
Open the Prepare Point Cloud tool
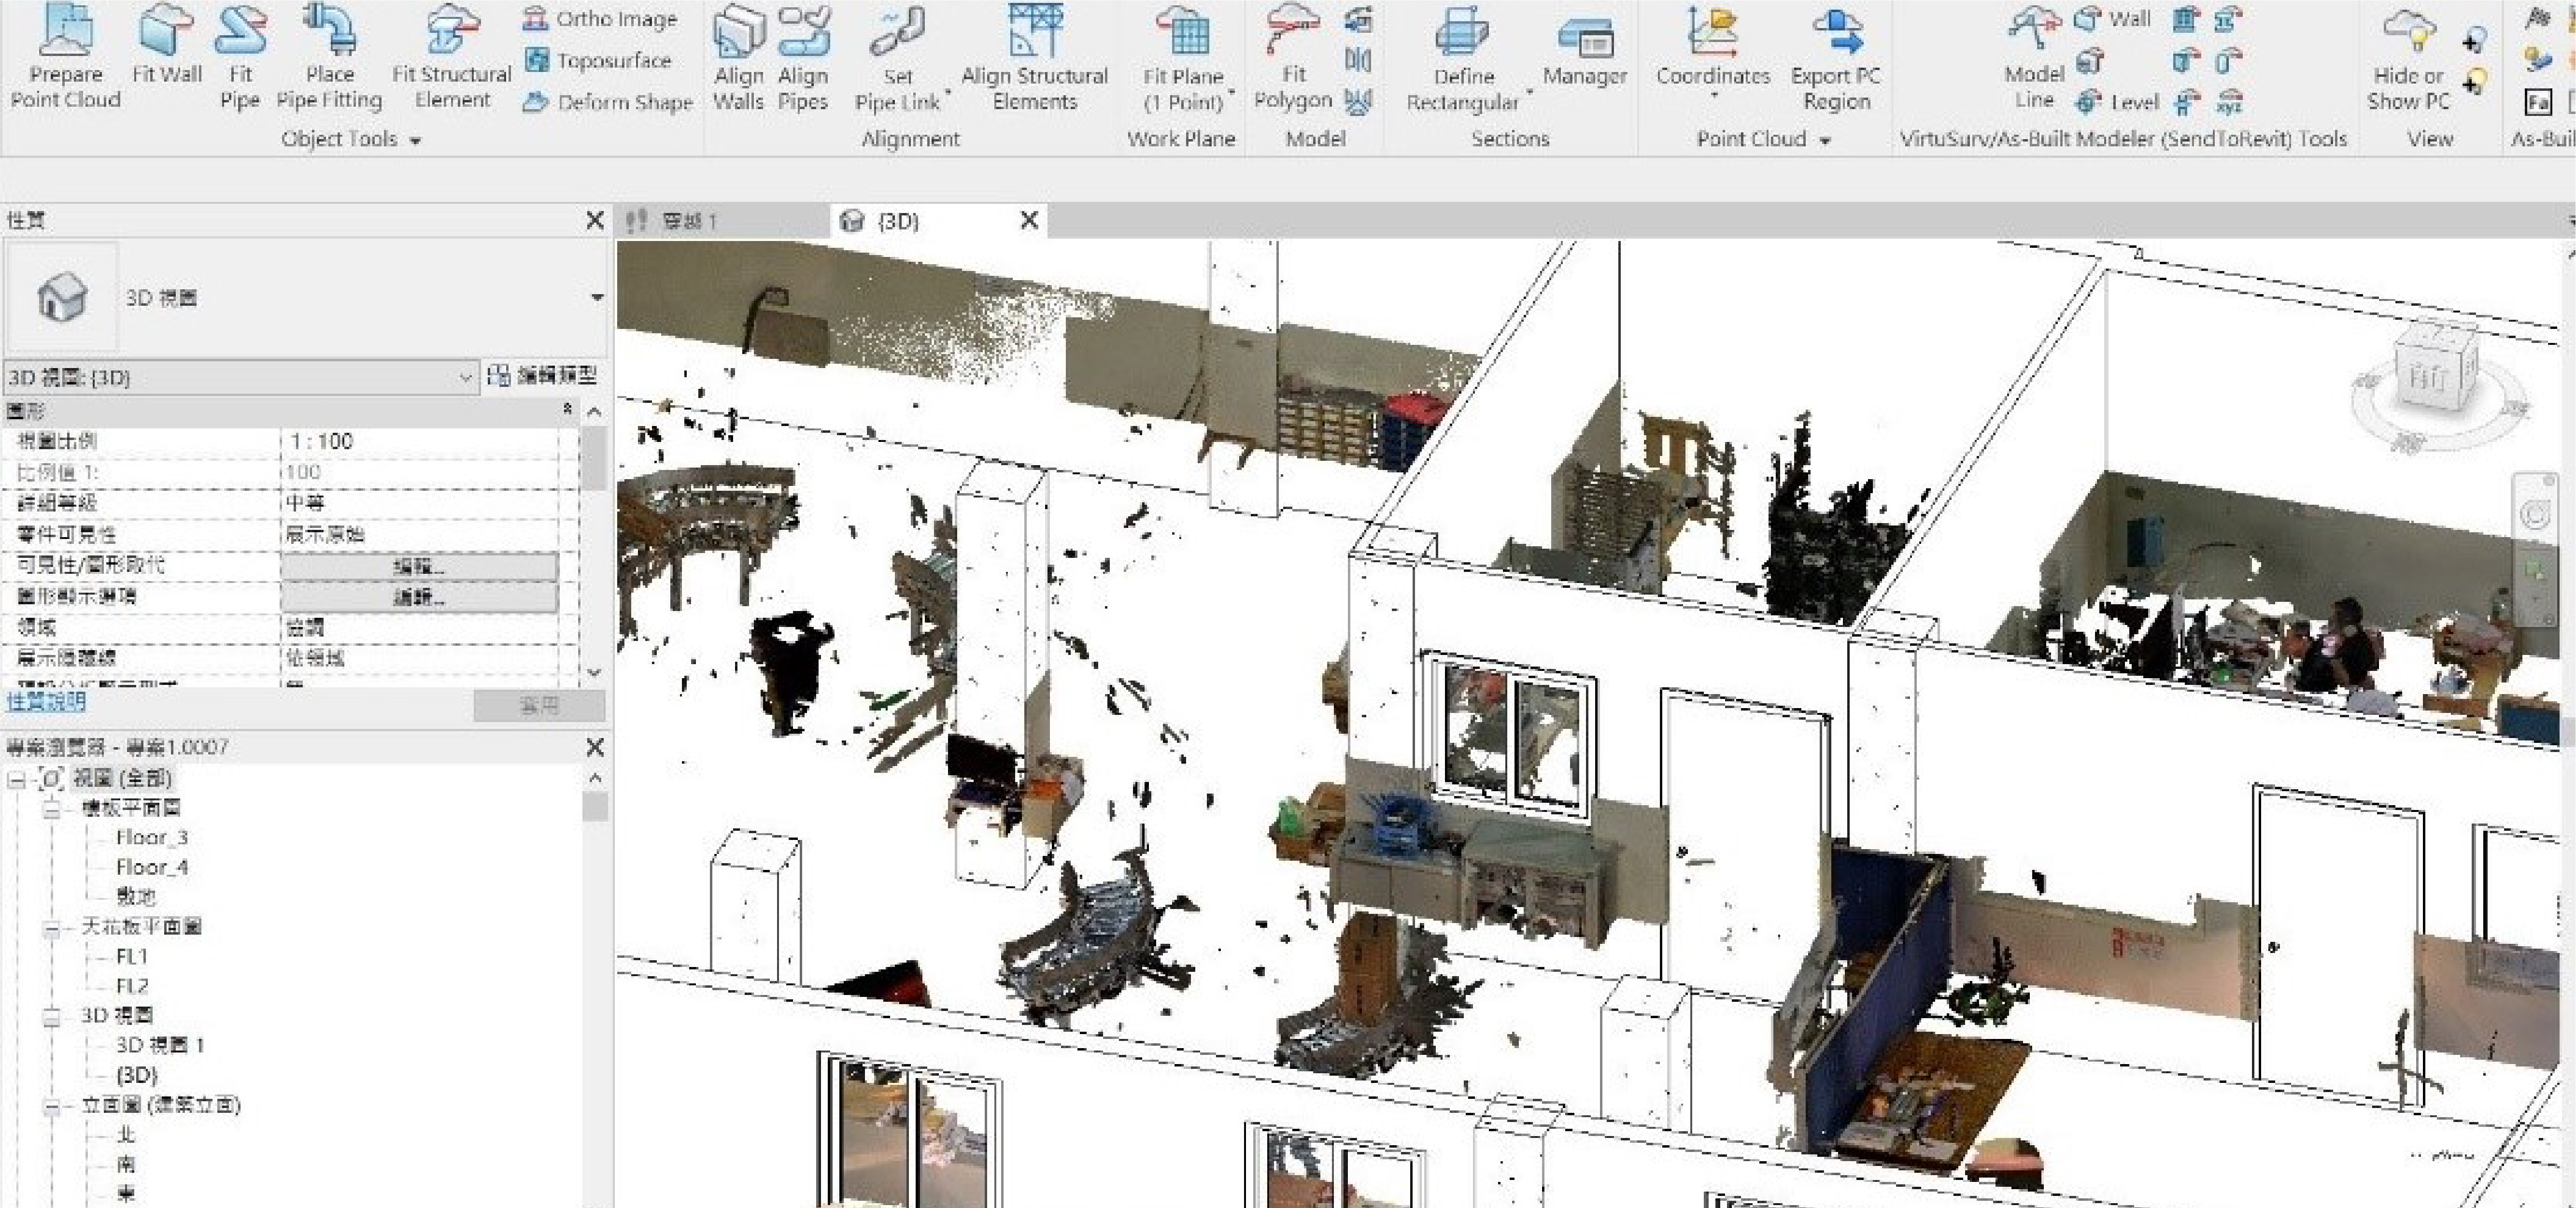(65, 56)
